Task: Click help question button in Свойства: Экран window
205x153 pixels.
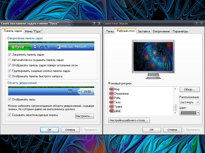Action: tap(196, 23)
